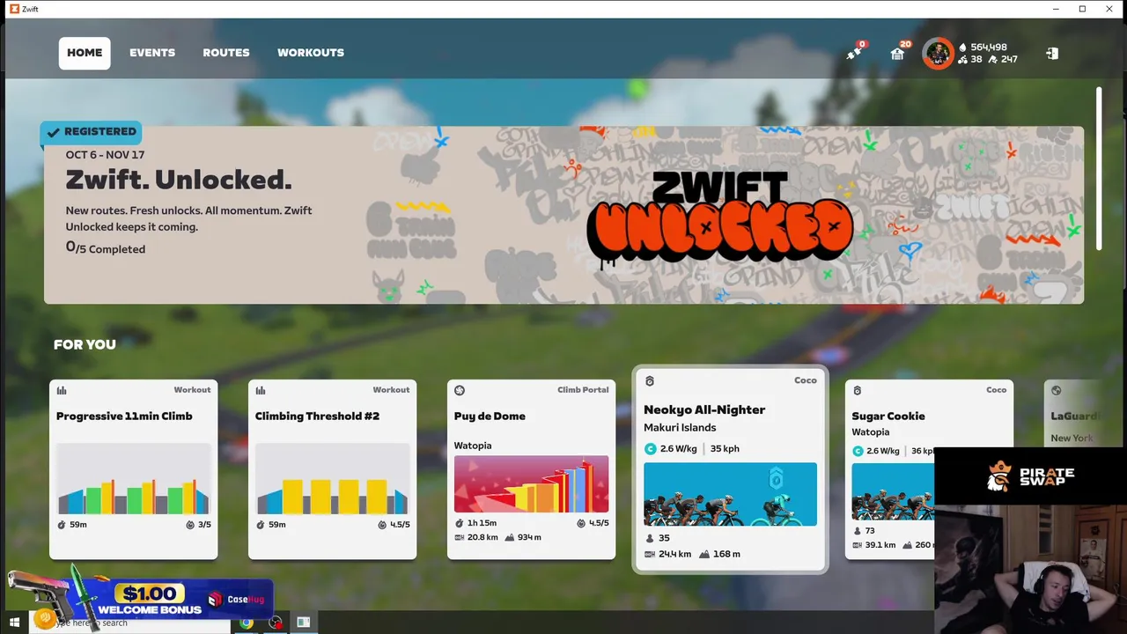Click the Zwift logo in title bar
1127x634 pixels.
(x=13, y=9)
